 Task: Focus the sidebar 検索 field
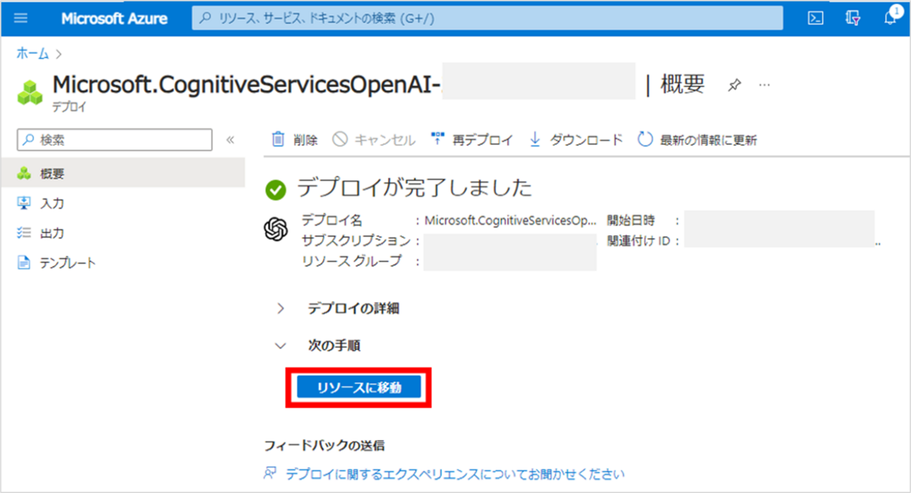tap(115, 140)
